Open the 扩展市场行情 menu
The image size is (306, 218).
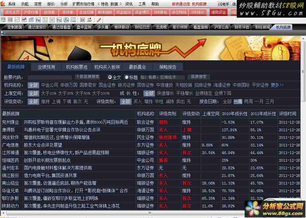pyautogui.click(x=83, y=4)
